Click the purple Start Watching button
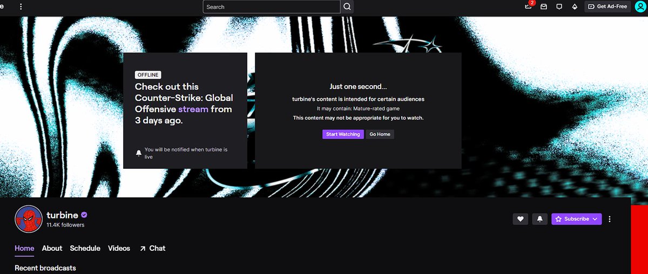Image resolution: width=648 pixels, height=274 pixels. tap(343, 134)
